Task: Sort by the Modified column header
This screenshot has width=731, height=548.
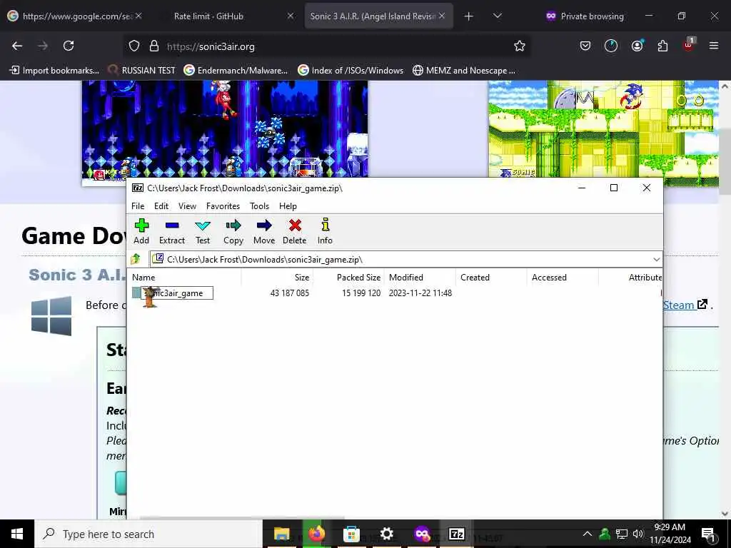Action: click(x=420, y=278)
